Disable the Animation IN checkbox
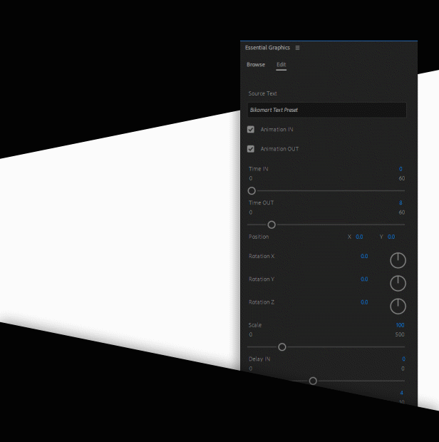This screenshot has height=442, width=439. click(251, 130)
